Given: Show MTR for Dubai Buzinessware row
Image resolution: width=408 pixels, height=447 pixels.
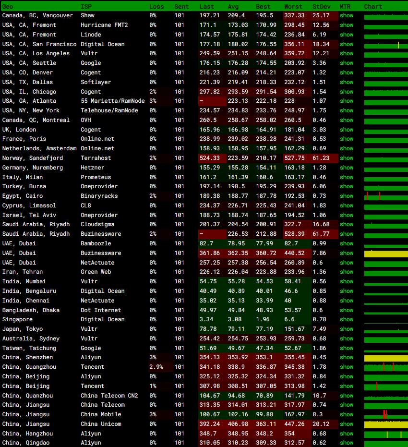Looking at the screenshot, I should tap(347, 253).
